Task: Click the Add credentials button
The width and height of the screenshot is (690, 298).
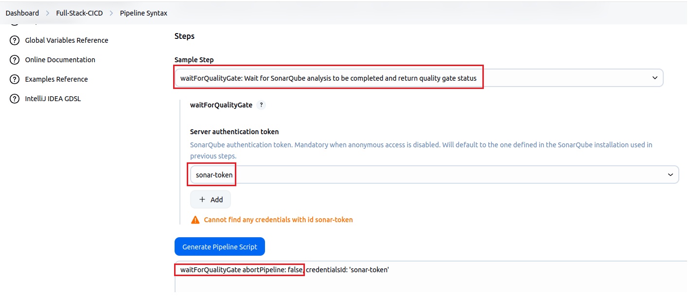Action: [x=211, y=200]
